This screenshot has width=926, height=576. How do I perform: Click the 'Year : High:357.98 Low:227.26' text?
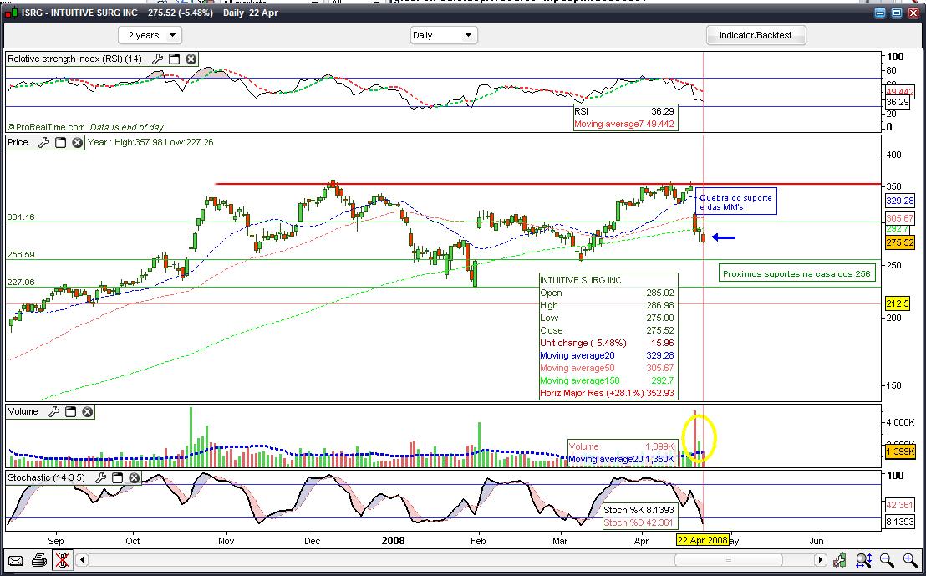150,142
